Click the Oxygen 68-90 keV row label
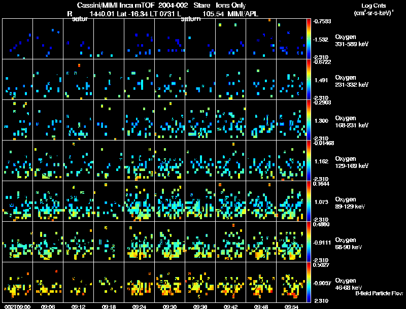406x309 pixels. pyautogui.click(x=348, y=244)
